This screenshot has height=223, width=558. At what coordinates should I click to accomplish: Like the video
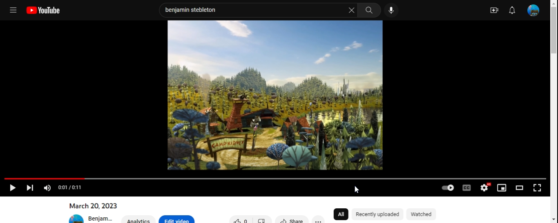point(240,219)
